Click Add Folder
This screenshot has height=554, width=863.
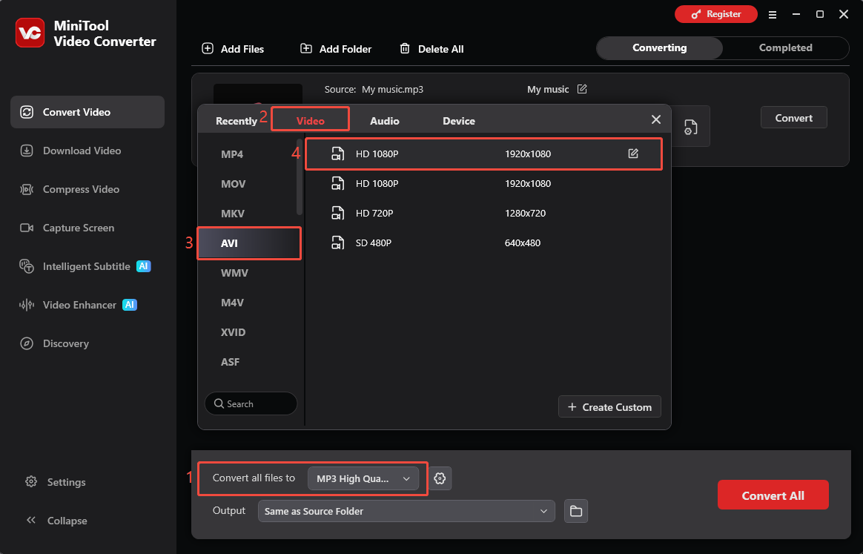point(336,49)
